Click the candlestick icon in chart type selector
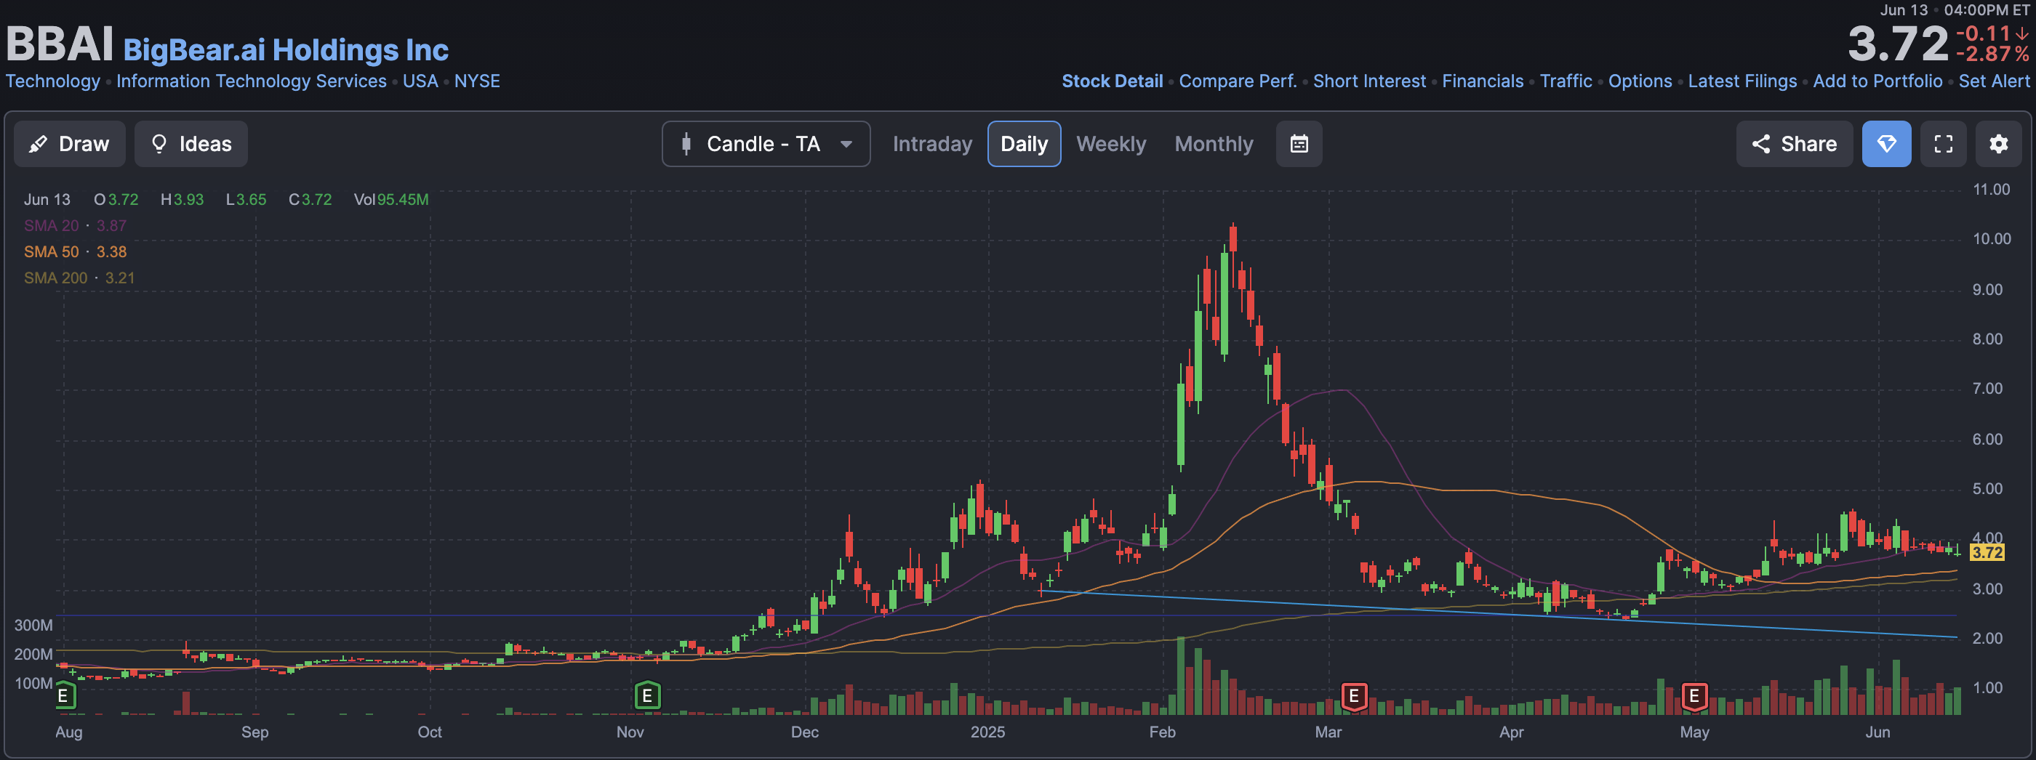 click(x=686, y=144)
